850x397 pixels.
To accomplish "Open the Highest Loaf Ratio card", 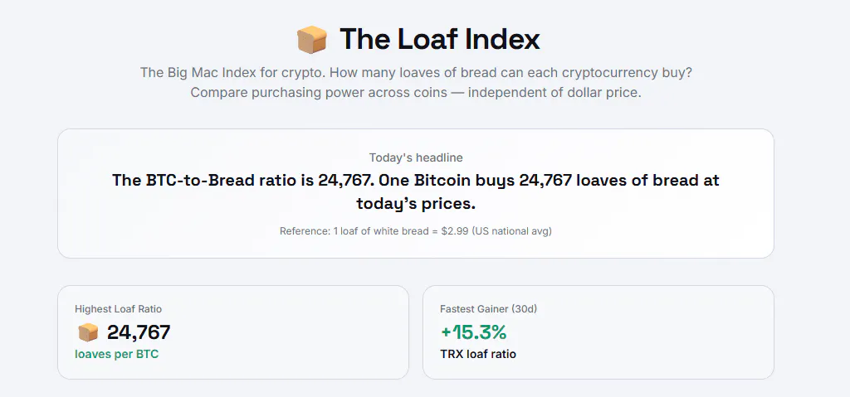I will (x=233, y=332).
